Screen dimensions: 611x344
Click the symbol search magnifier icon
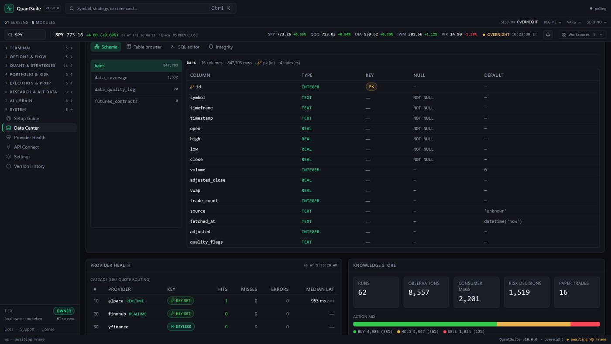click(10, 35)
